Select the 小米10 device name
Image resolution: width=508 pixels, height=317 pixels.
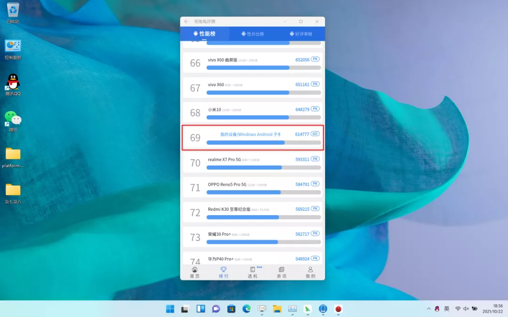[214, 109]
